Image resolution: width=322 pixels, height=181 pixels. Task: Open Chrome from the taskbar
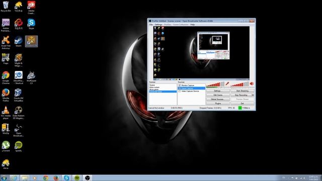pos(46,178)
